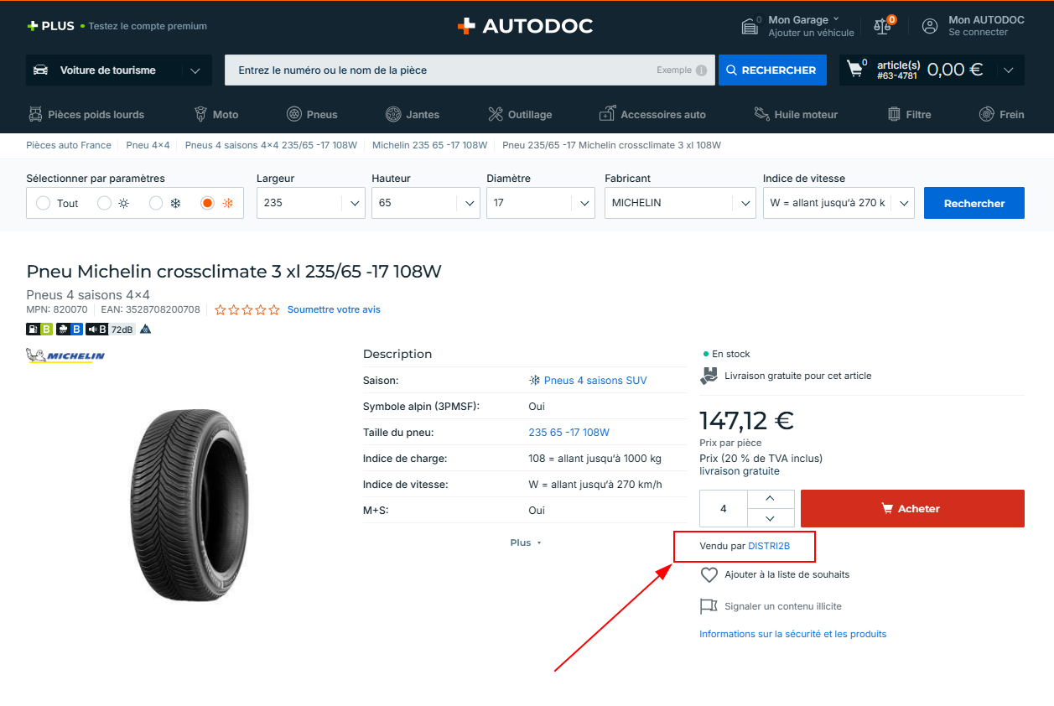Click the rim icon beside Jantes
Viewport: 1054px width, 706px height.
pos(393,114)
